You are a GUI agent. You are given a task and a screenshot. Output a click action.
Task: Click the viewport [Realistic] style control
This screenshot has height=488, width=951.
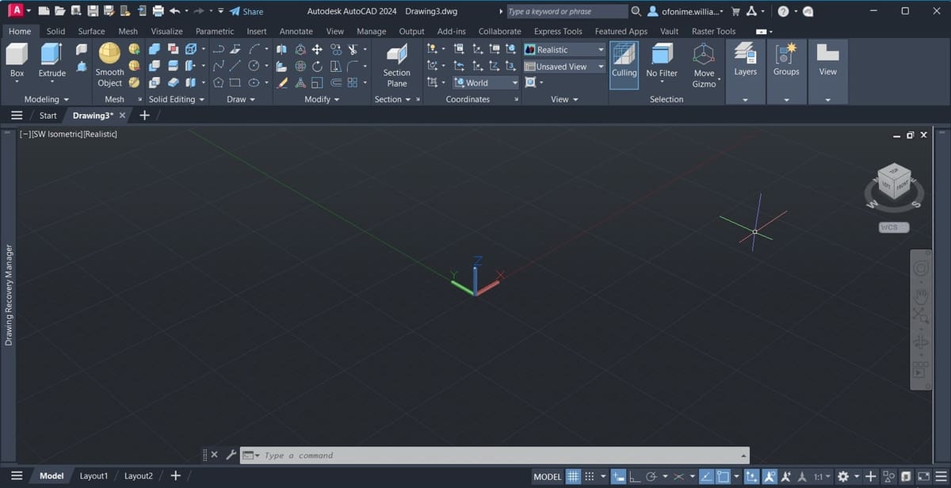101,134
